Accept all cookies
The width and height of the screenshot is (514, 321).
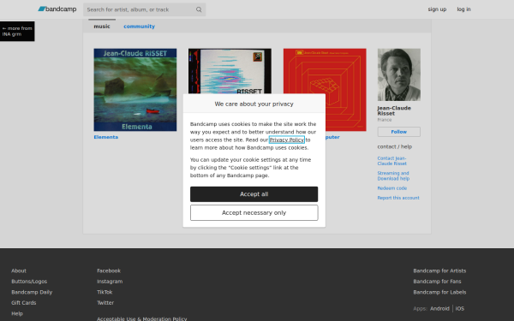[x=254, y=194]
